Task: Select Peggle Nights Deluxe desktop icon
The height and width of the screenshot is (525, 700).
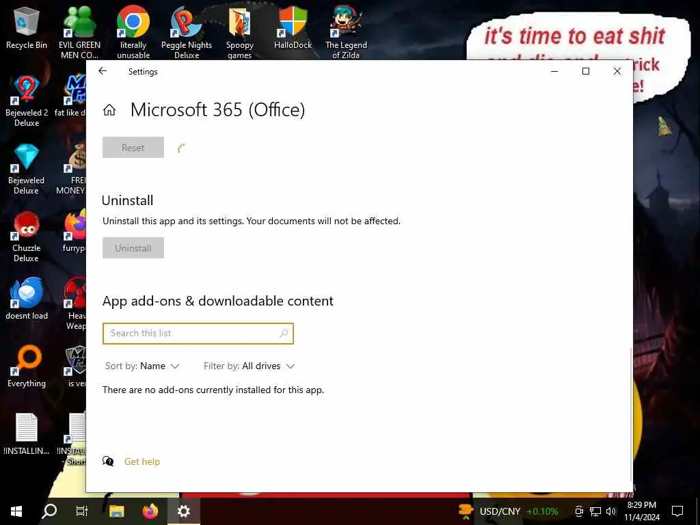Action: coord(187,32)
